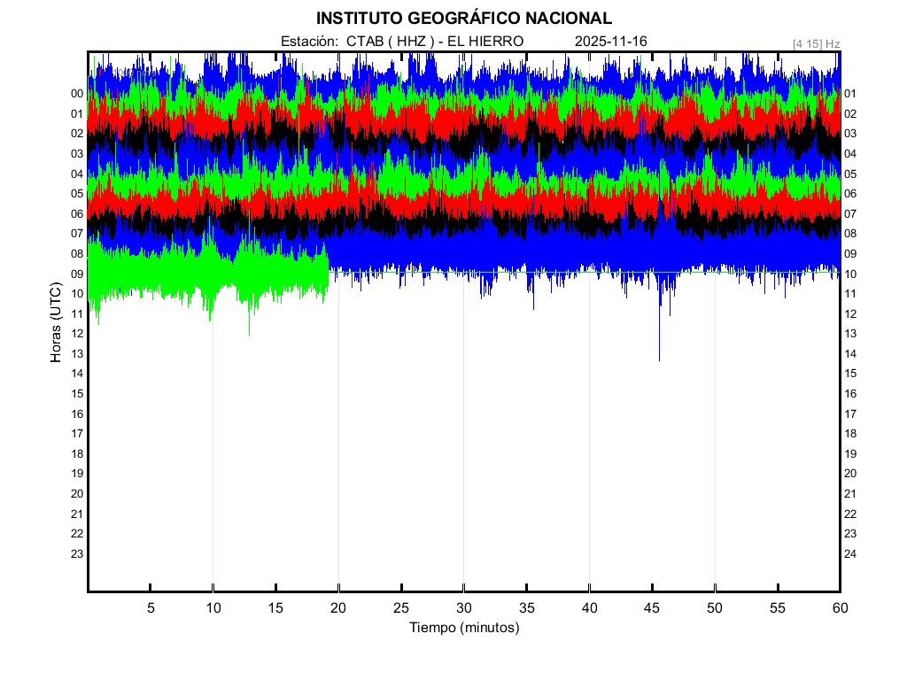This screenshot has height=680, width=907.
Task: Click the title INSTITUTO GEOGRÁFICO NACIONAL
Action: pos(463,18)
